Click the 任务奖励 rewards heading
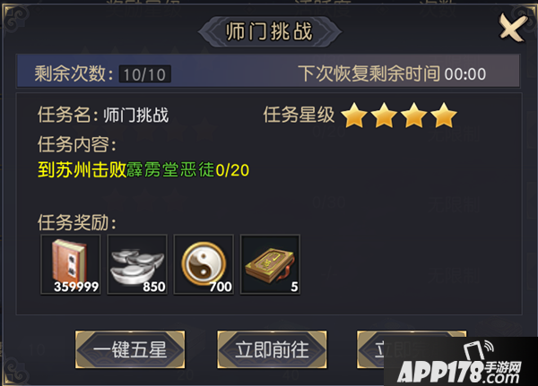Viewport: 538px width, 386px height. (77, 223)
